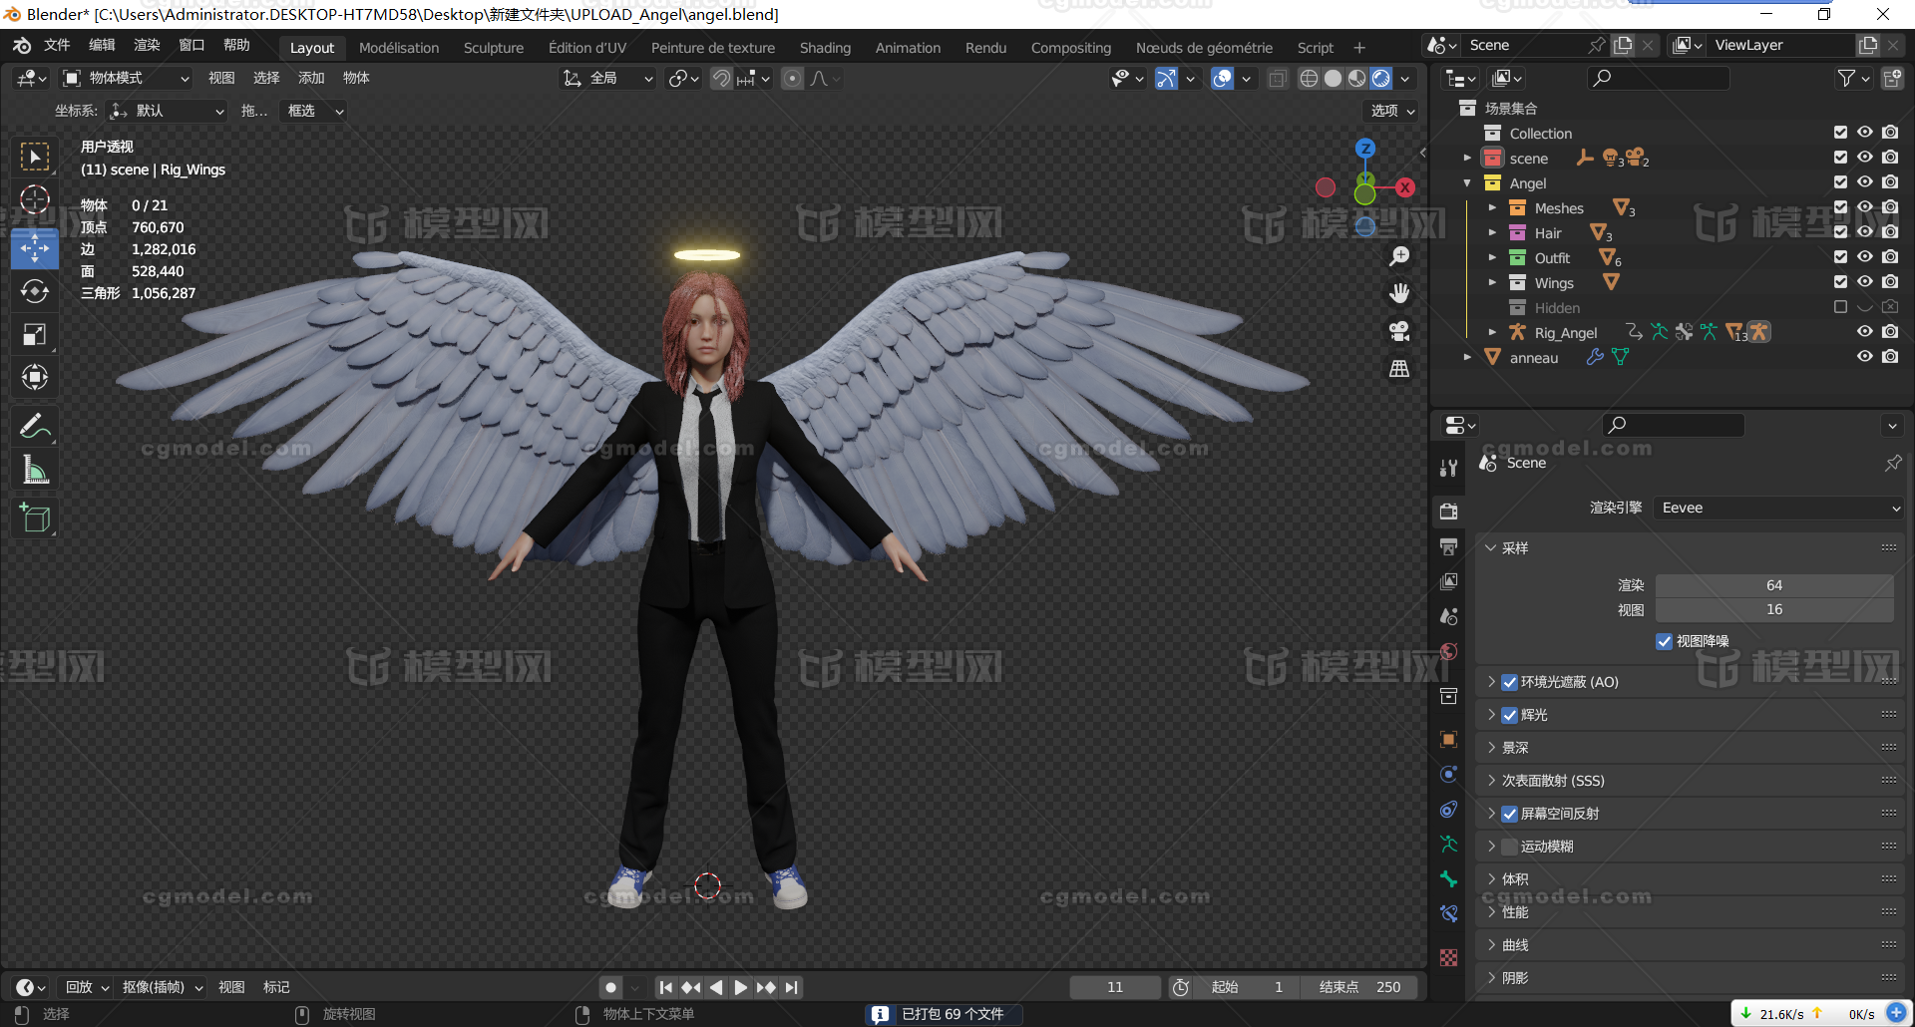Open the object mode (物体模式) dropdown
This screenshot has height=1027, width=1915.
[127, 78]
